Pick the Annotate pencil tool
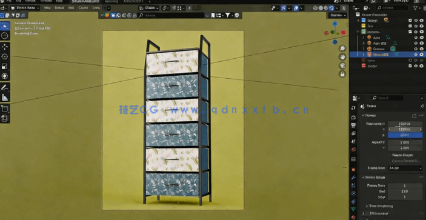The image size is (426, 220). click(5, 87)
